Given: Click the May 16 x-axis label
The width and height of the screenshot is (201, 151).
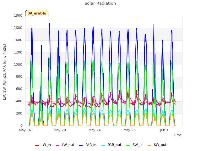Looking at the screenshot, I should (x=25, y=130).
